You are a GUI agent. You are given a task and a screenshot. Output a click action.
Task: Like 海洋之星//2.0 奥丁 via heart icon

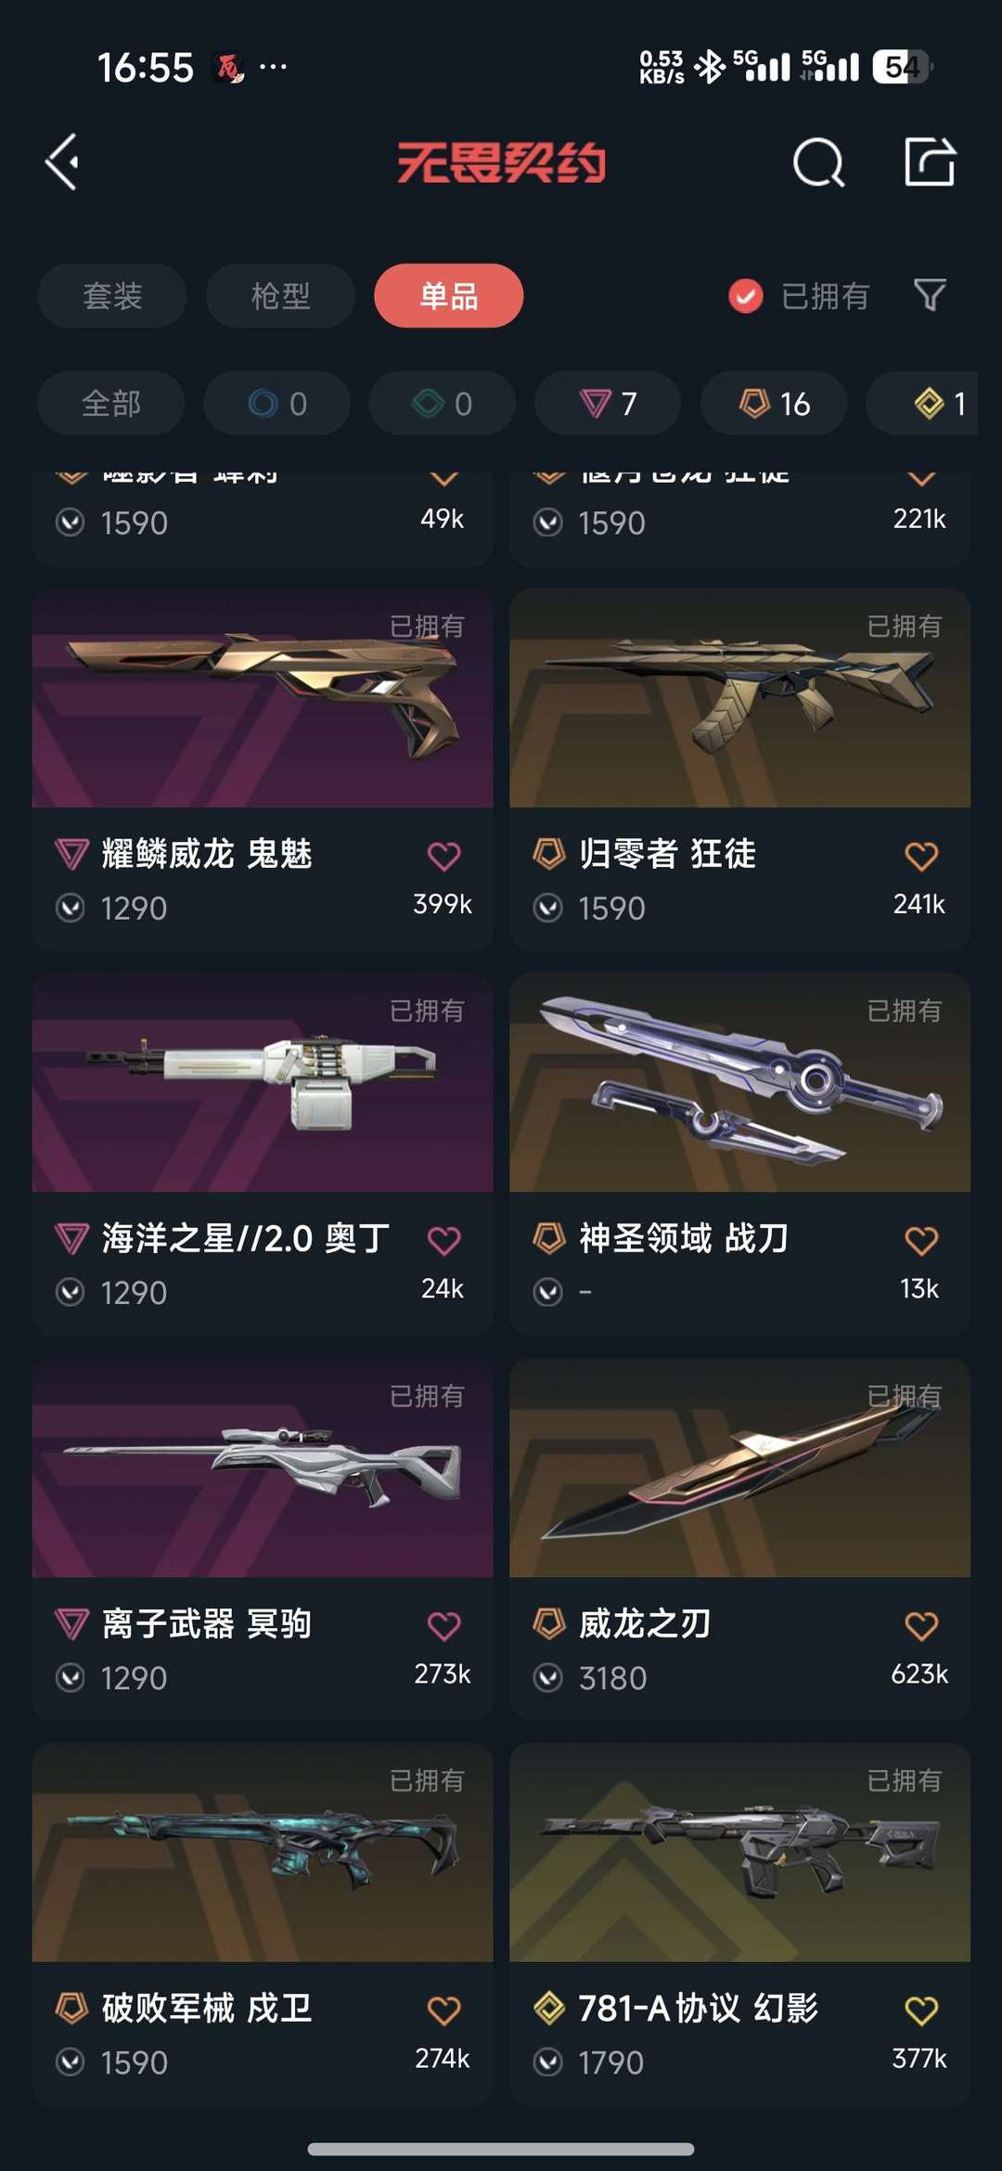coord(443,1240)
